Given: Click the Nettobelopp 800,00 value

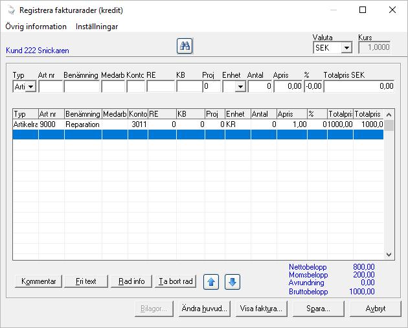Looking at the screenshot, I should click(x=364, y=267).
